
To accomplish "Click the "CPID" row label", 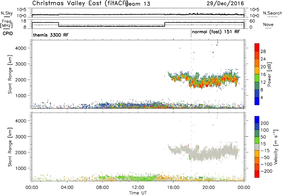I will 8,33.
